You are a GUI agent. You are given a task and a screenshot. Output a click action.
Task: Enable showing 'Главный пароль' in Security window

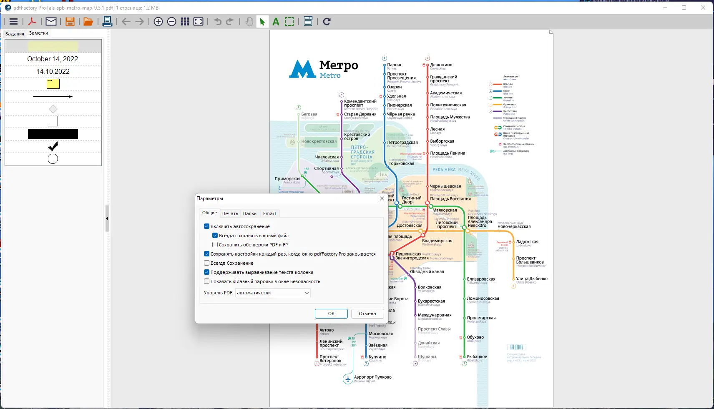coord(206,281)
